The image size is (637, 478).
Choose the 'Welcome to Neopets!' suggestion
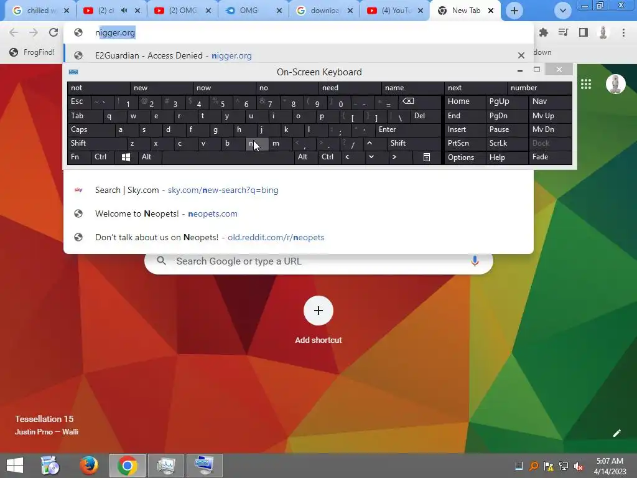(x=298, y=214)
